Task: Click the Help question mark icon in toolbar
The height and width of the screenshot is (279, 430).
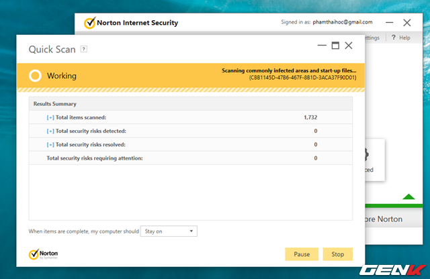Action: coord(394,38)
